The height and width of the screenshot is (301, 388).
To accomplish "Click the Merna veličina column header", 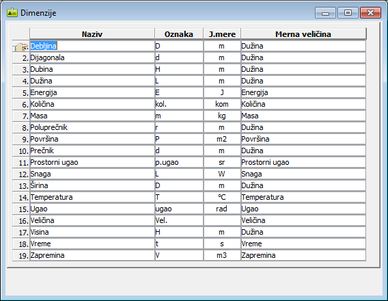I will click(303, 34).
